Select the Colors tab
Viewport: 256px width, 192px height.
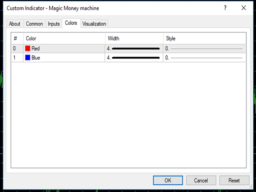coord(71,23)
